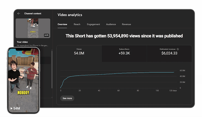
Task: Click the video title text in sidebar
Action: 32,45
